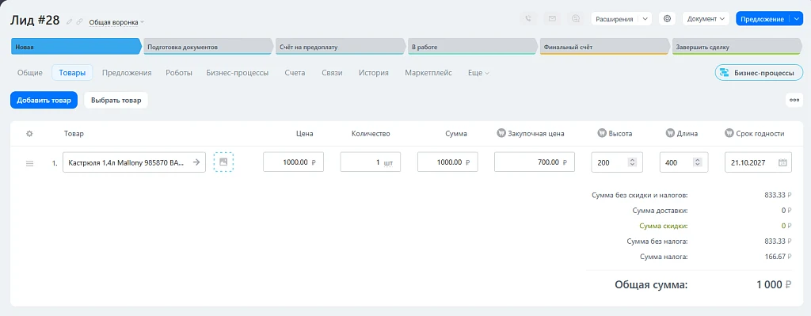Click the cart icon beside Закупочная цена
The width and height of the screenshot is (811, 316).
tap(501, 133)
